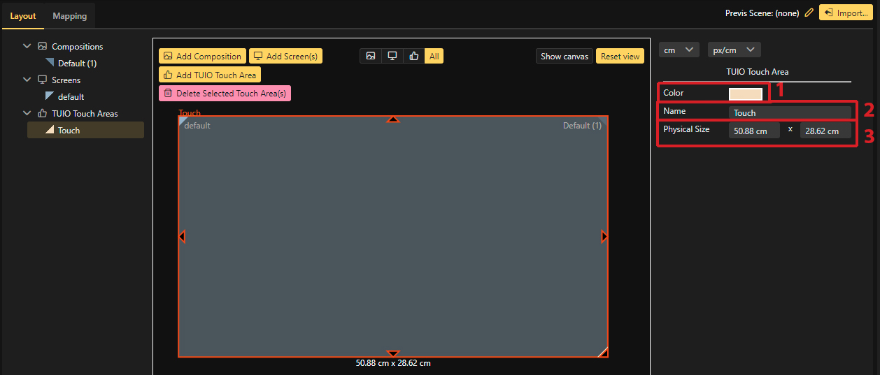Select the All filter toggle
Image resolution: width=880 pixels, height=375 pixels.
coord(434,57)
